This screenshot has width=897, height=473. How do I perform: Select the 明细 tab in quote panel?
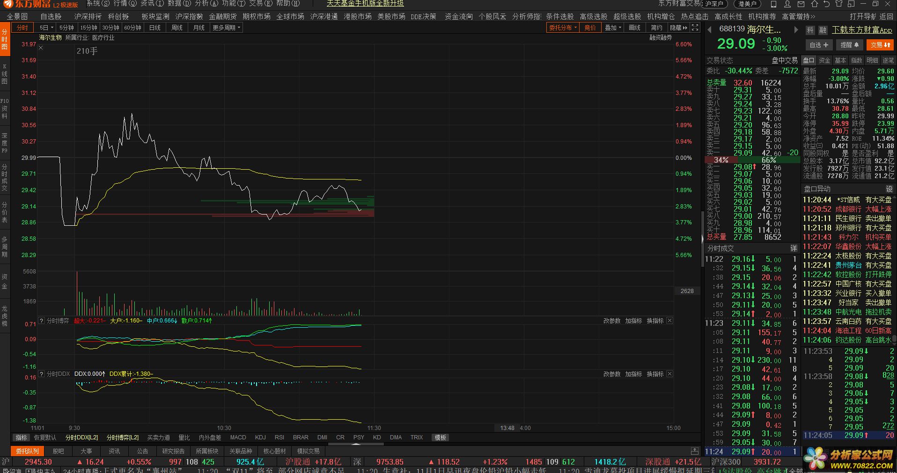tap(872, 60)
